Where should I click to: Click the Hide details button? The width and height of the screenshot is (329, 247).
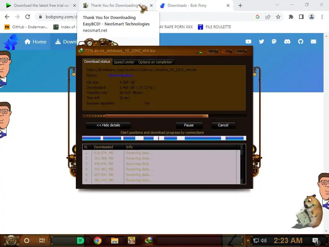click(x=108, y=125)
